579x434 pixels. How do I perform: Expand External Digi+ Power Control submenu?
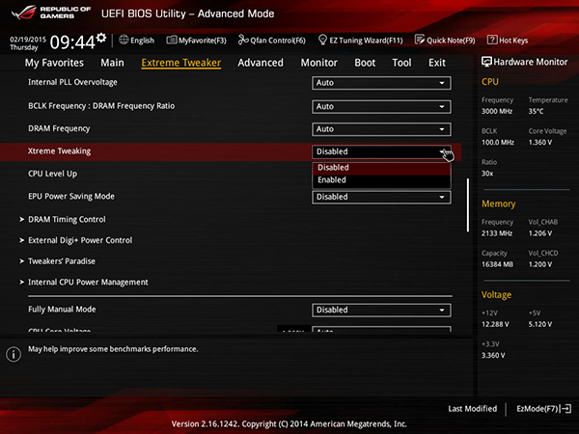point(75,240)
